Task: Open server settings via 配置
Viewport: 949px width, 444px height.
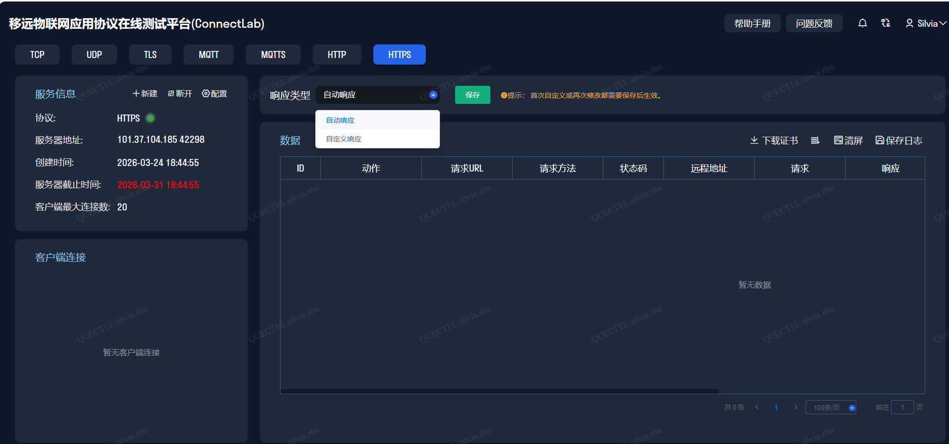Action: pyautogui.click(x=214, y=94)
